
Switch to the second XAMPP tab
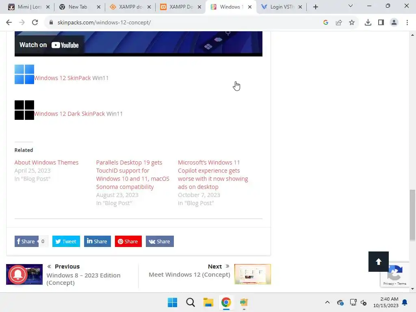180,7
